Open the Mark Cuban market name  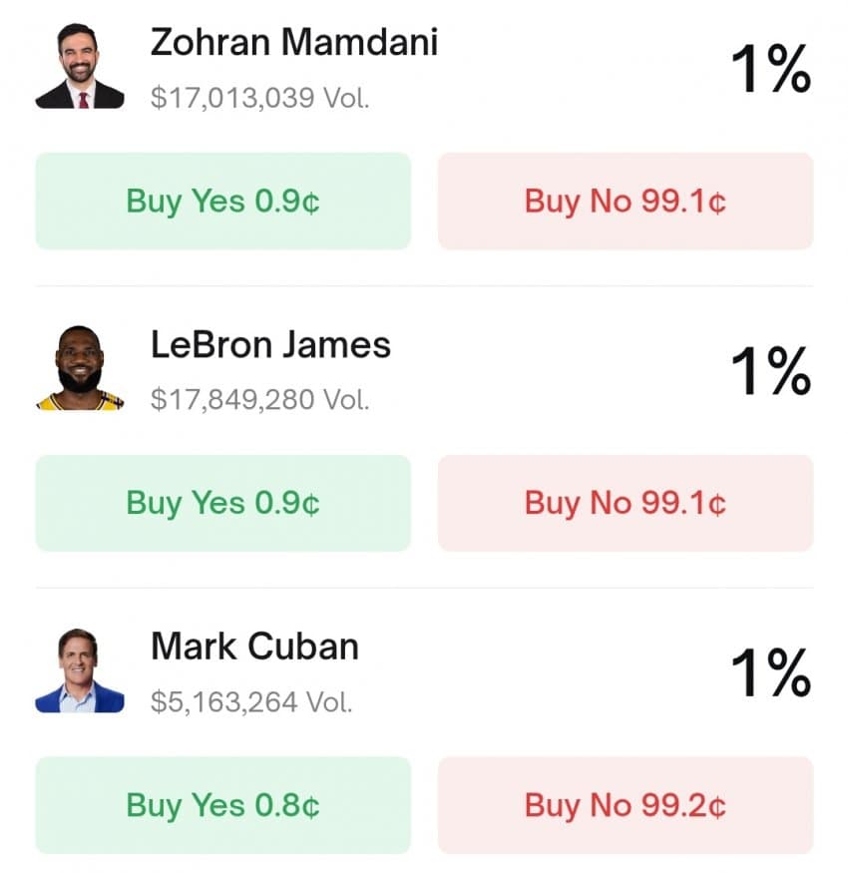[x=254, y=647]
